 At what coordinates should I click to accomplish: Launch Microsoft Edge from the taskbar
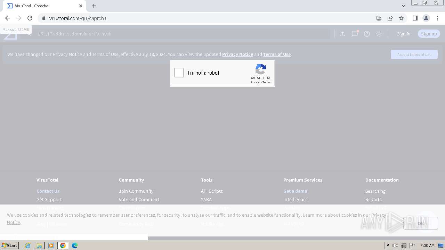click(75, 245)
